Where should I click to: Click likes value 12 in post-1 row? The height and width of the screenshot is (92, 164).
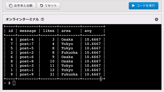tap(52, 70)
